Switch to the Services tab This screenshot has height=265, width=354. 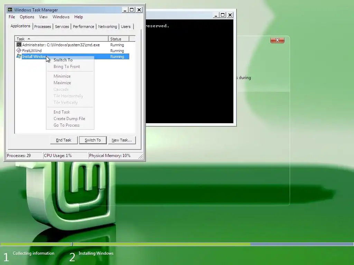tap(62, 27)
